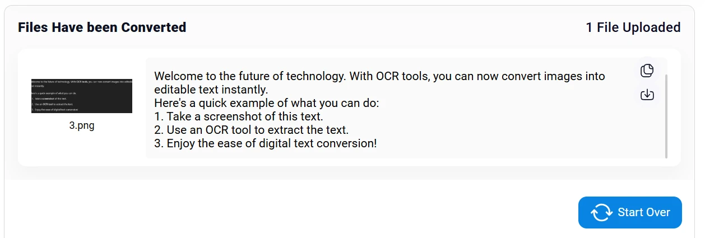
Task: Open the 3.png image thumbnail
Action: [82, 96]
